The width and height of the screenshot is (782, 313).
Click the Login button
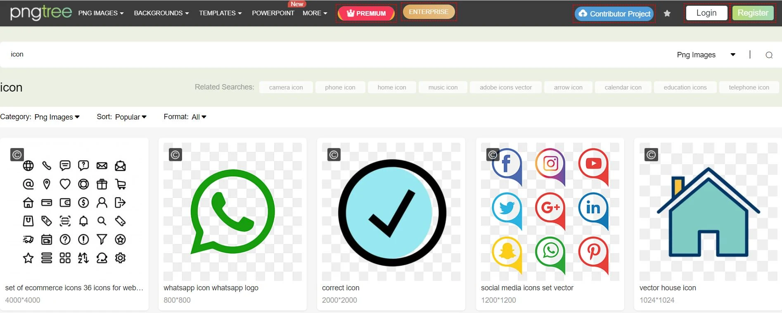[706, 13]
